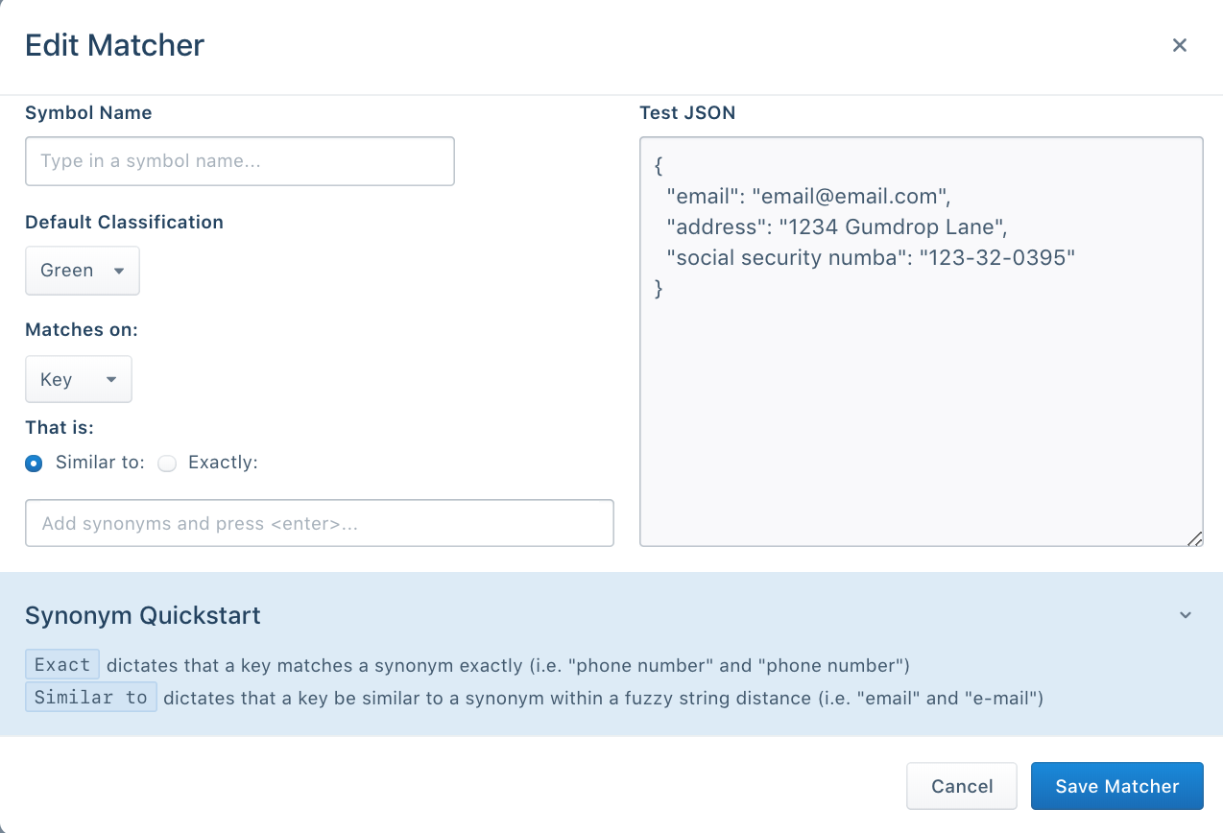Click the Edit Matcher title
1223x833 pixels.
pos(114,45)
